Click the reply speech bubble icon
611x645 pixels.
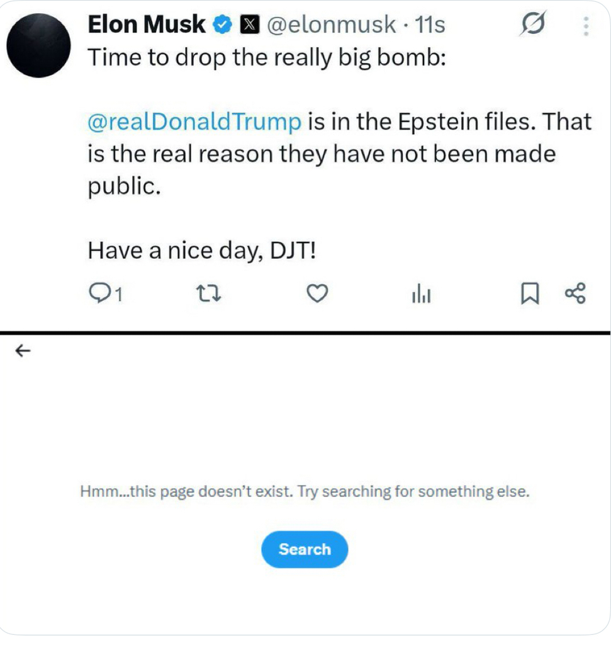tap(100, 294)
